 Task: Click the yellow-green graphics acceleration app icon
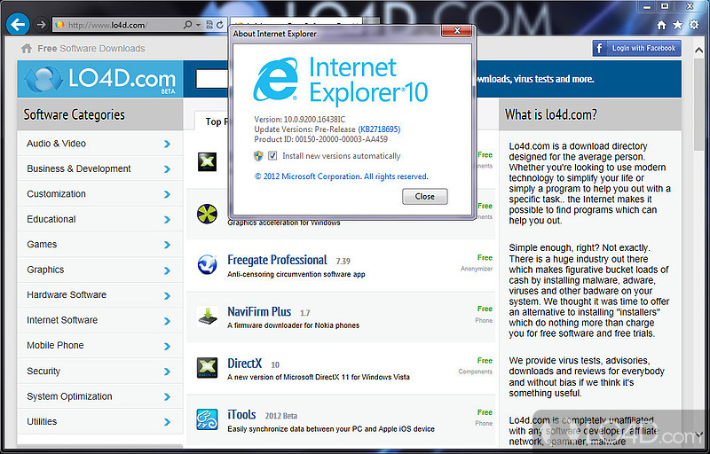click(207, 214)
